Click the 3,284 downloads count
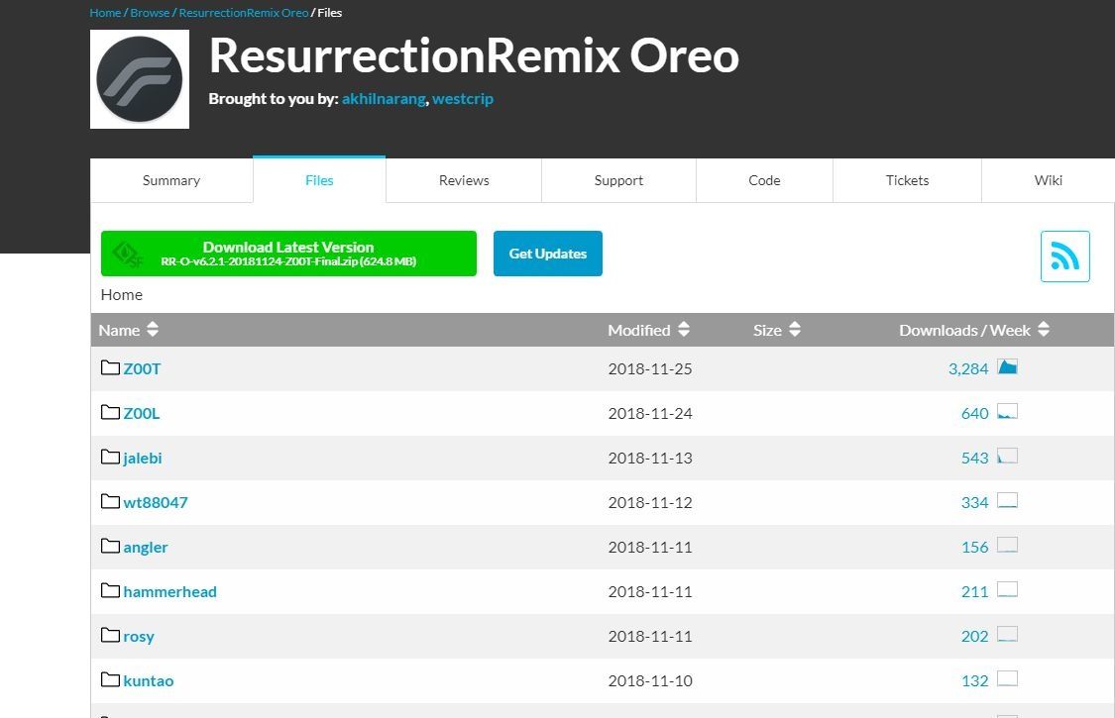 tap(968, 369)
